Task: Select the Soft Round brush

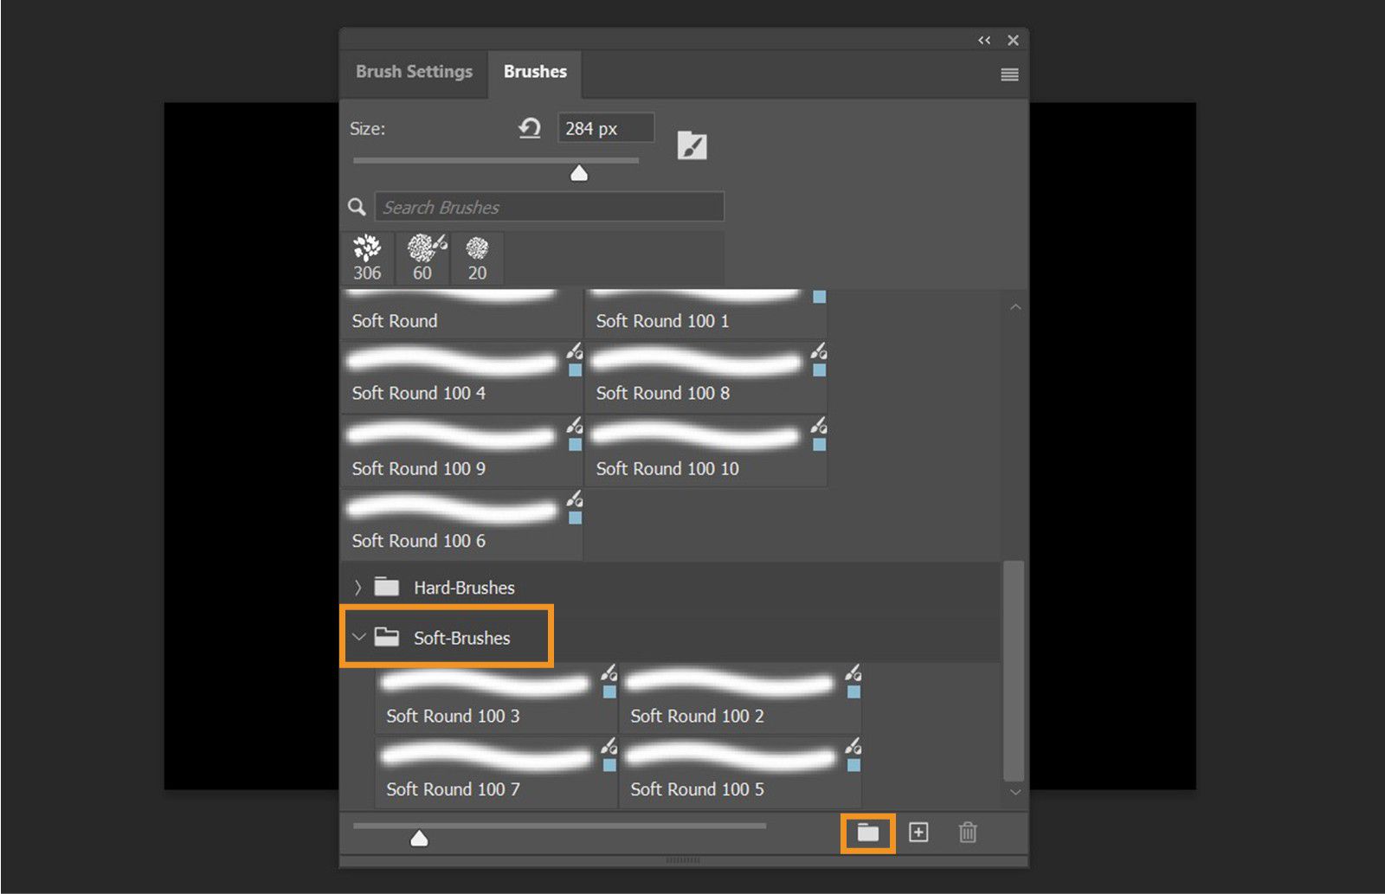Action: 462,313
